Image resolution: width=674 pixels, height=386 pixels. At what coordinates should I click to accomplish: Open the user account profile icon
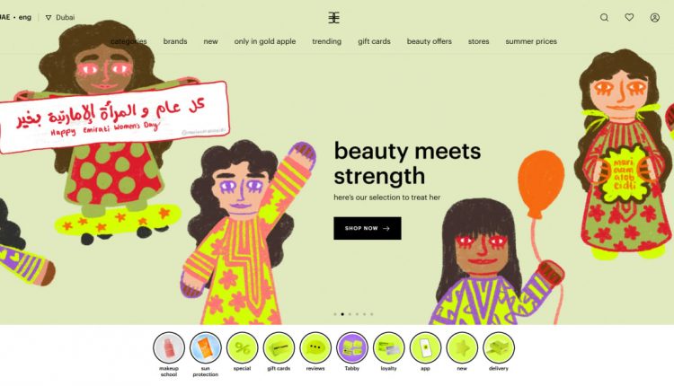(x=654, y=18)
